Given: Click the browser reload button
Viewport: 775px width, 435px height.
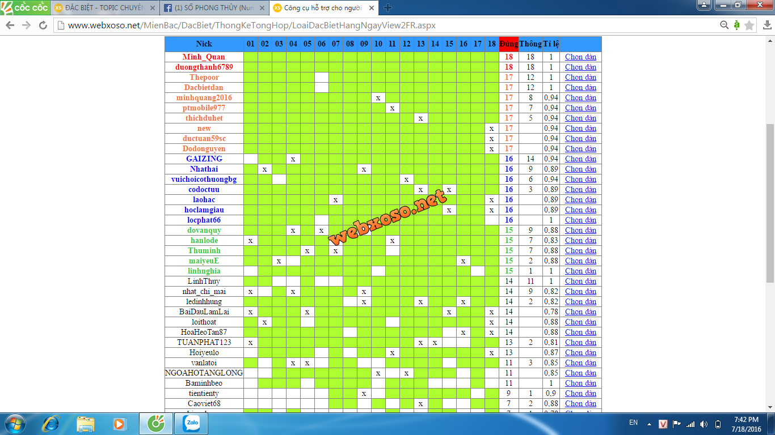Looking at the screenshot, I should click(43, 25).
